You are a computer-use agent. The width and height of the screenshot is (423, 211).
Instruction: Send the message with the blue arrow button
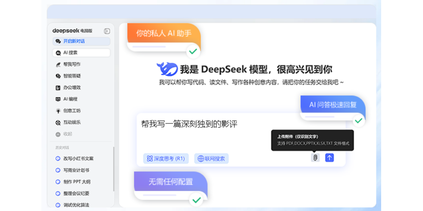coord(329,157)
